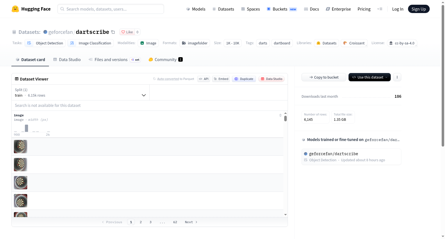
Task: Copy dataset name with the copy icon
Action: point(113,32)
